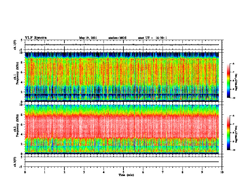
Task: Click the ch.1 voltage waveform trace
Action: [x=122, y=45]
